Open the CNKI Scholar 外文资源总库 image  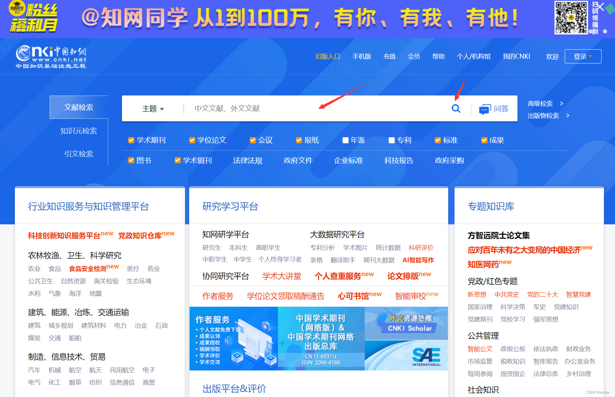[x=406, y=323]
